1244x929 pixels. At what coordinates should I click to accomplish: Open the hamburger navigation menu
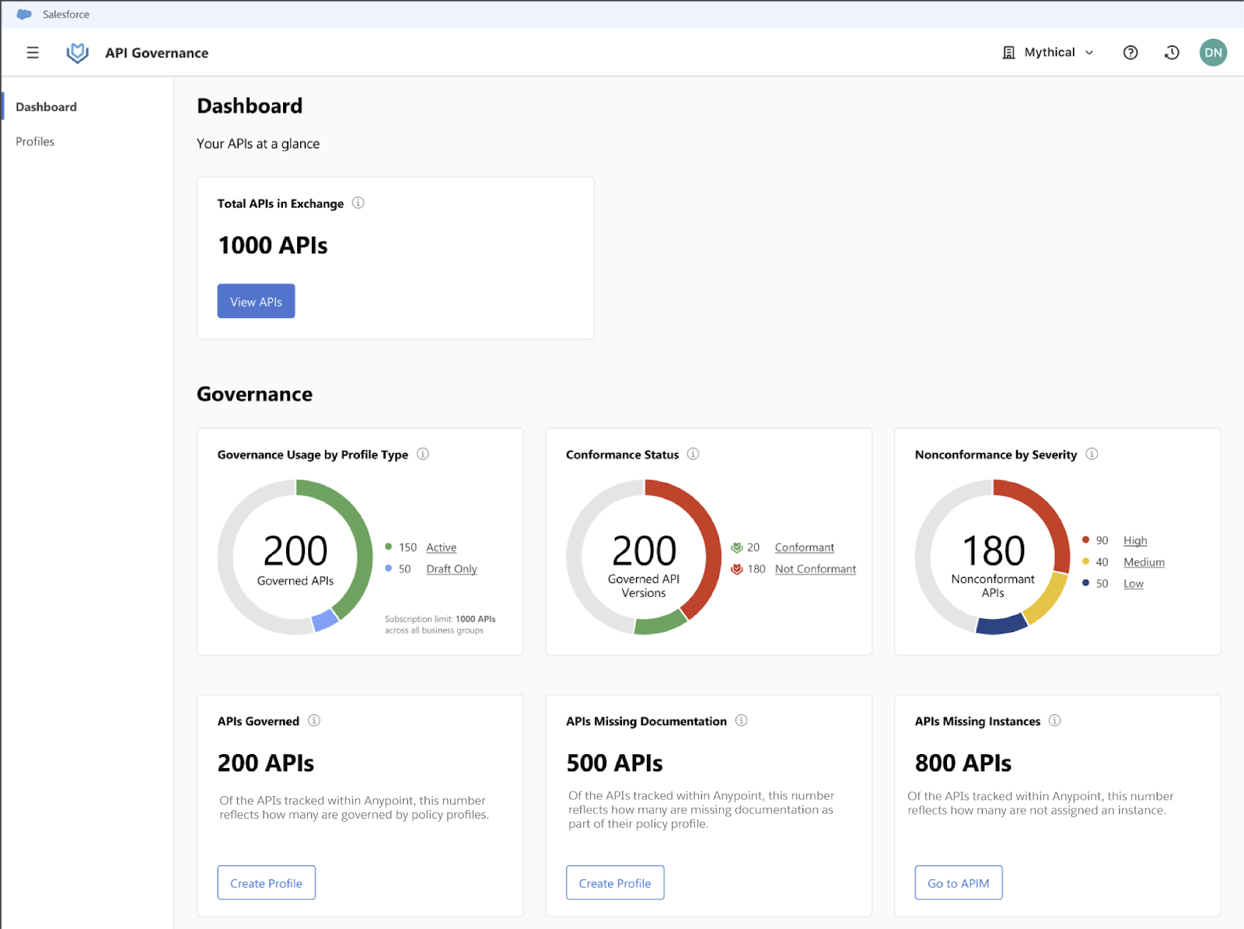[32, 52]
